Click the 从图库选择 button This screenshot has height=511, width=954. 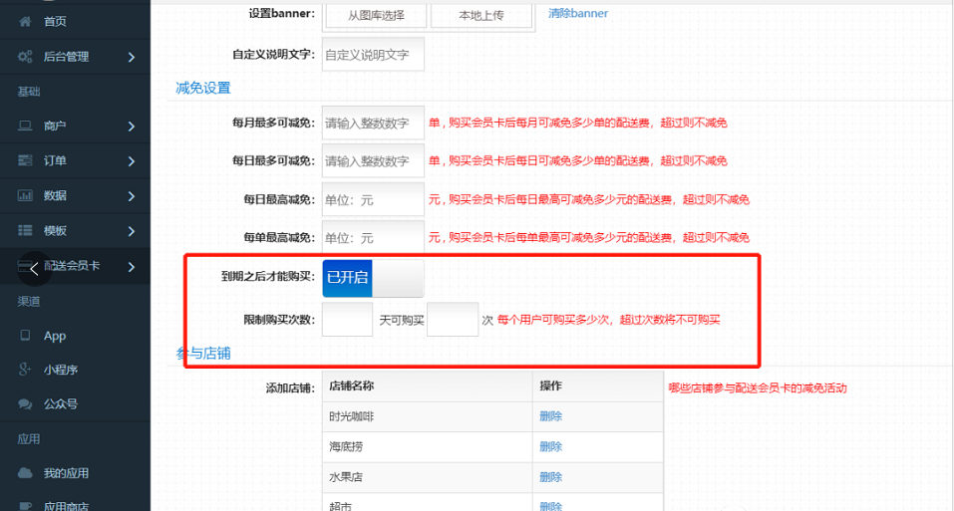coord(375,15)
